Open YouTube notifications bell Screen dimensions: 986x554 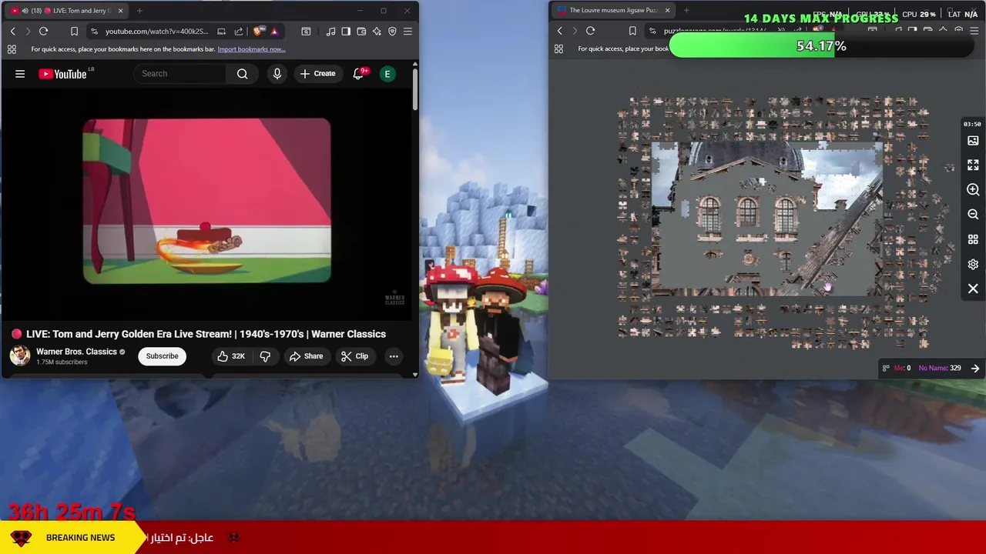click(x=358, y=74)
